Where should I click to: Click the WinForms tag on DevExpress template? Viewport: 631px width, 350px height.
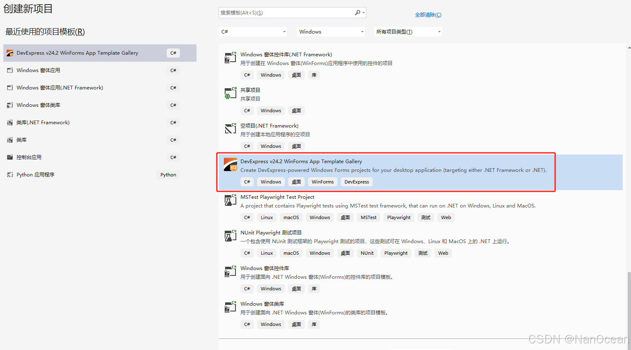323,182
